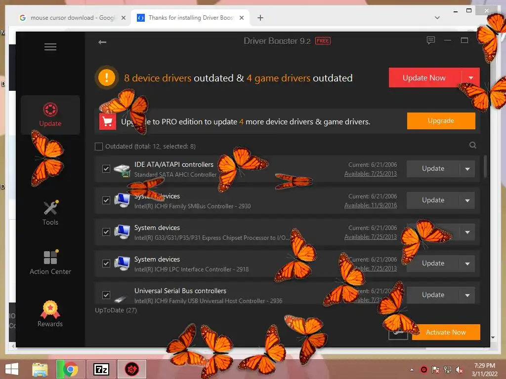Open dropdown beside IDE ATA/ATAPI Update button
The image size is (506, 379).
click(467, 169)
